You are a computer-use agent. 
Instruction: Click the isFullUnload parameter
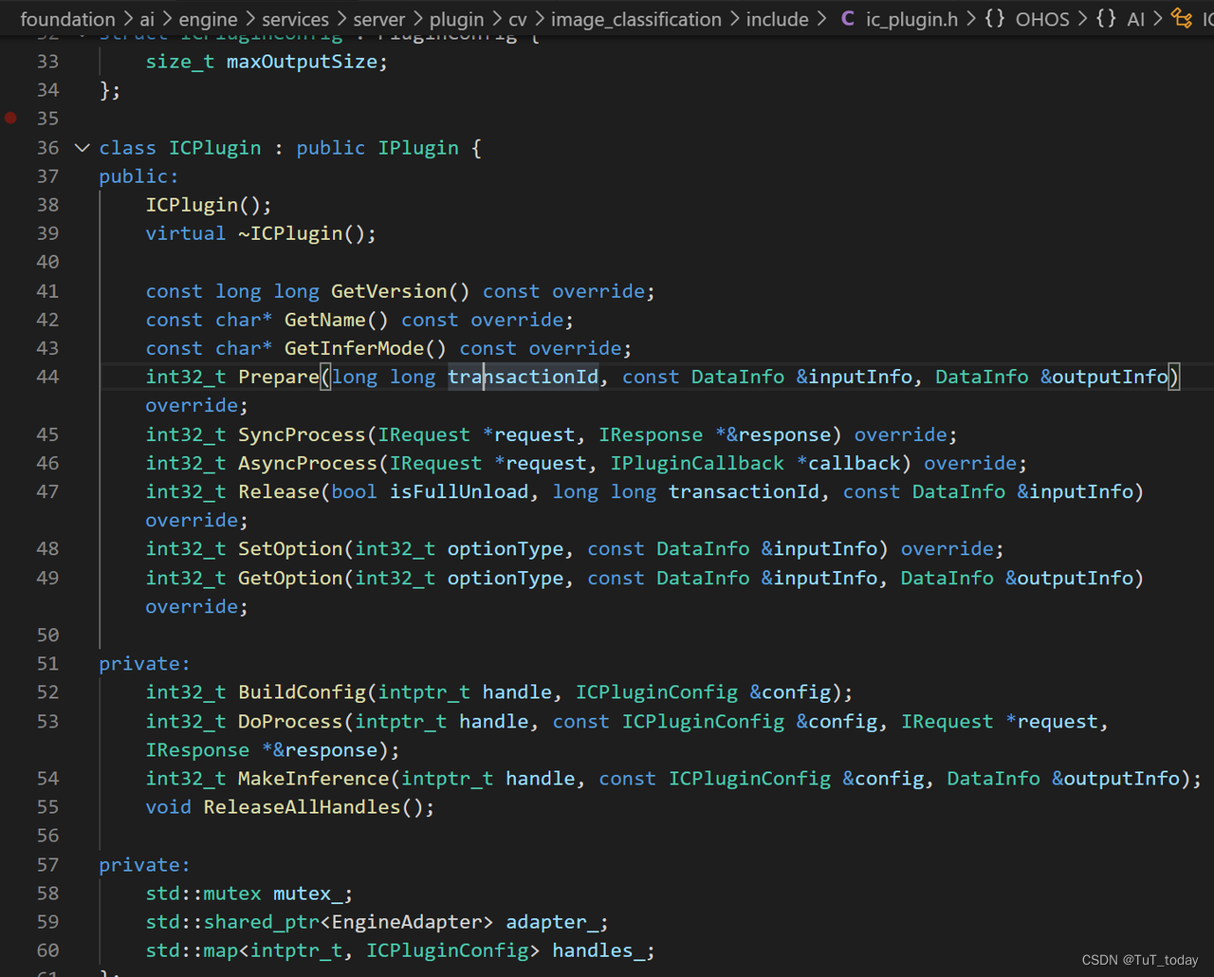(x=459, y=491)
